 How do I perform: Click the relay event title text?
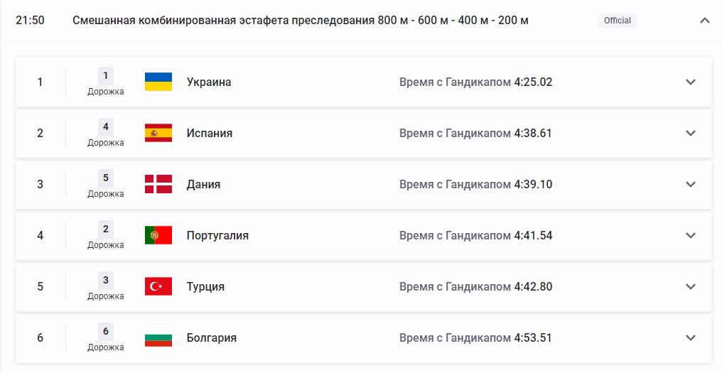(301, 21)
